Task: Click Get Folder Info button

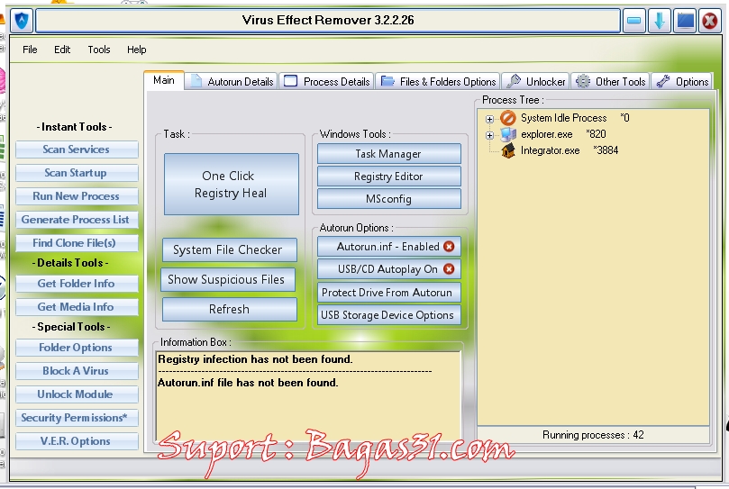Action: 77,284
